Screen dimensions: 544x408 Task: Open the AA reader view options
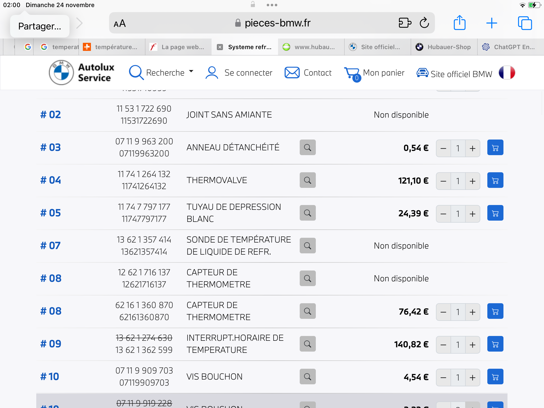120,24
